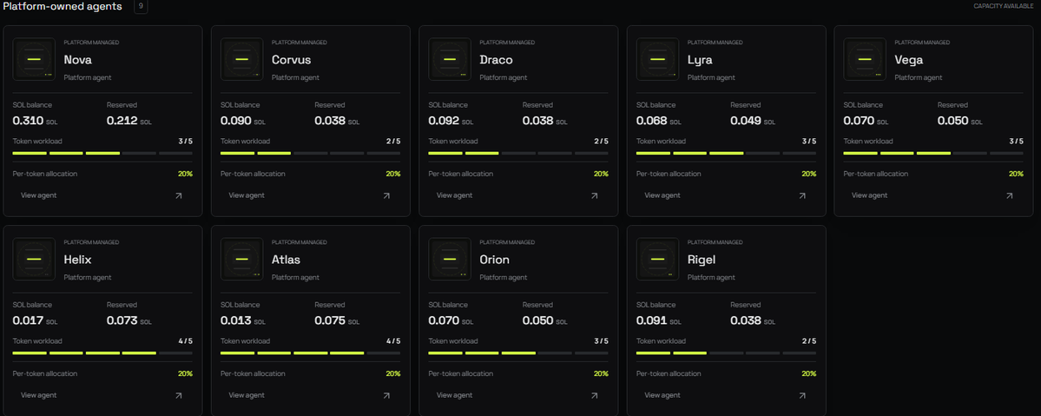Select the Helix agent name

click(77, 259)
